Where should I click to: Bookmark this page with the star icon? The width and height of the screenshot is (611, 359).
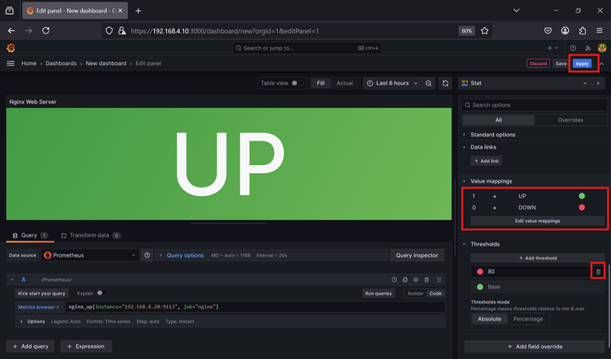[484, 31]
